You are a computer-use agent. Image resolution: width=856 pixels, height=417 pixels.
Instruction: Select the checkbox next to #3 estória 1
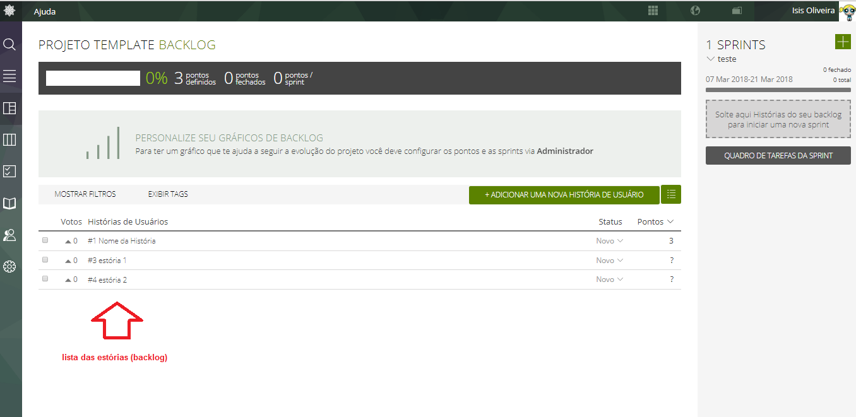(x=45, y=260)
